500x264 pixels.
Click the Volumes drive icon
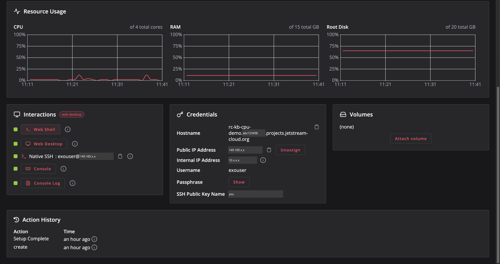click(343, 114)
